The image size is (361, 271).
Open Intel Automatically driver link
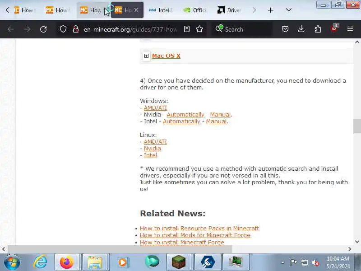(181, 121)
